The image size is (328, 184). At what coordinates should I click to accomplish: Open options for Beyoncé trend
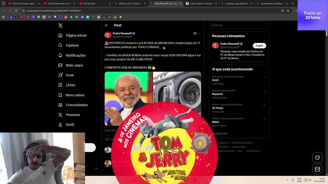point(264,91)
